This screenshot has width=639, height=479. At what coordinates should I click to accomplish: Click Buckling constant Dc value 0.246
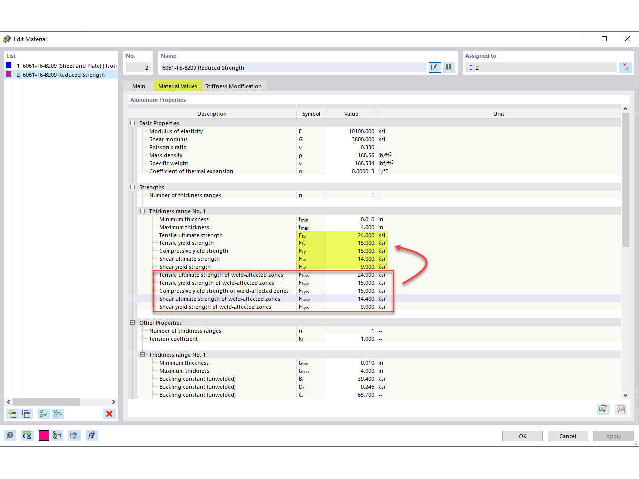click(x=351, y=387)
